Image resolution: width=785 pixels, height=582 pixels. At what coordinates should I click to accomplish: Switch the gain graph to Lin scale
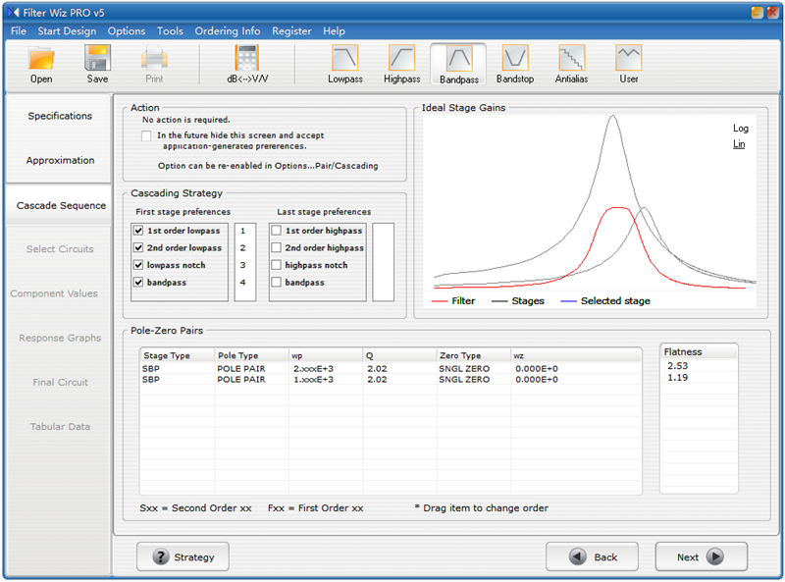tap(739, 144)
